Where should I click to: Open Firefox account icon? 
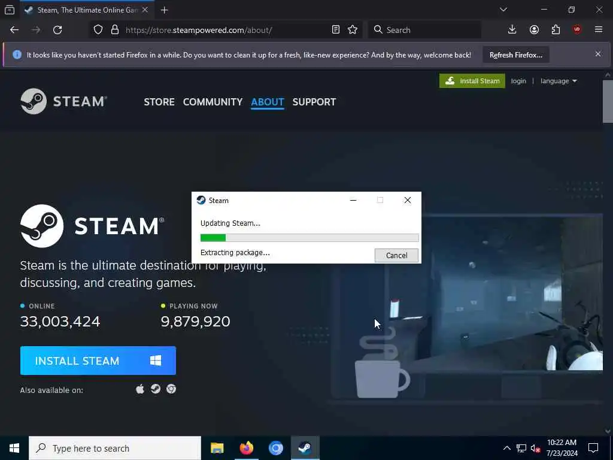pyautogui.click(x=534, y=30)
